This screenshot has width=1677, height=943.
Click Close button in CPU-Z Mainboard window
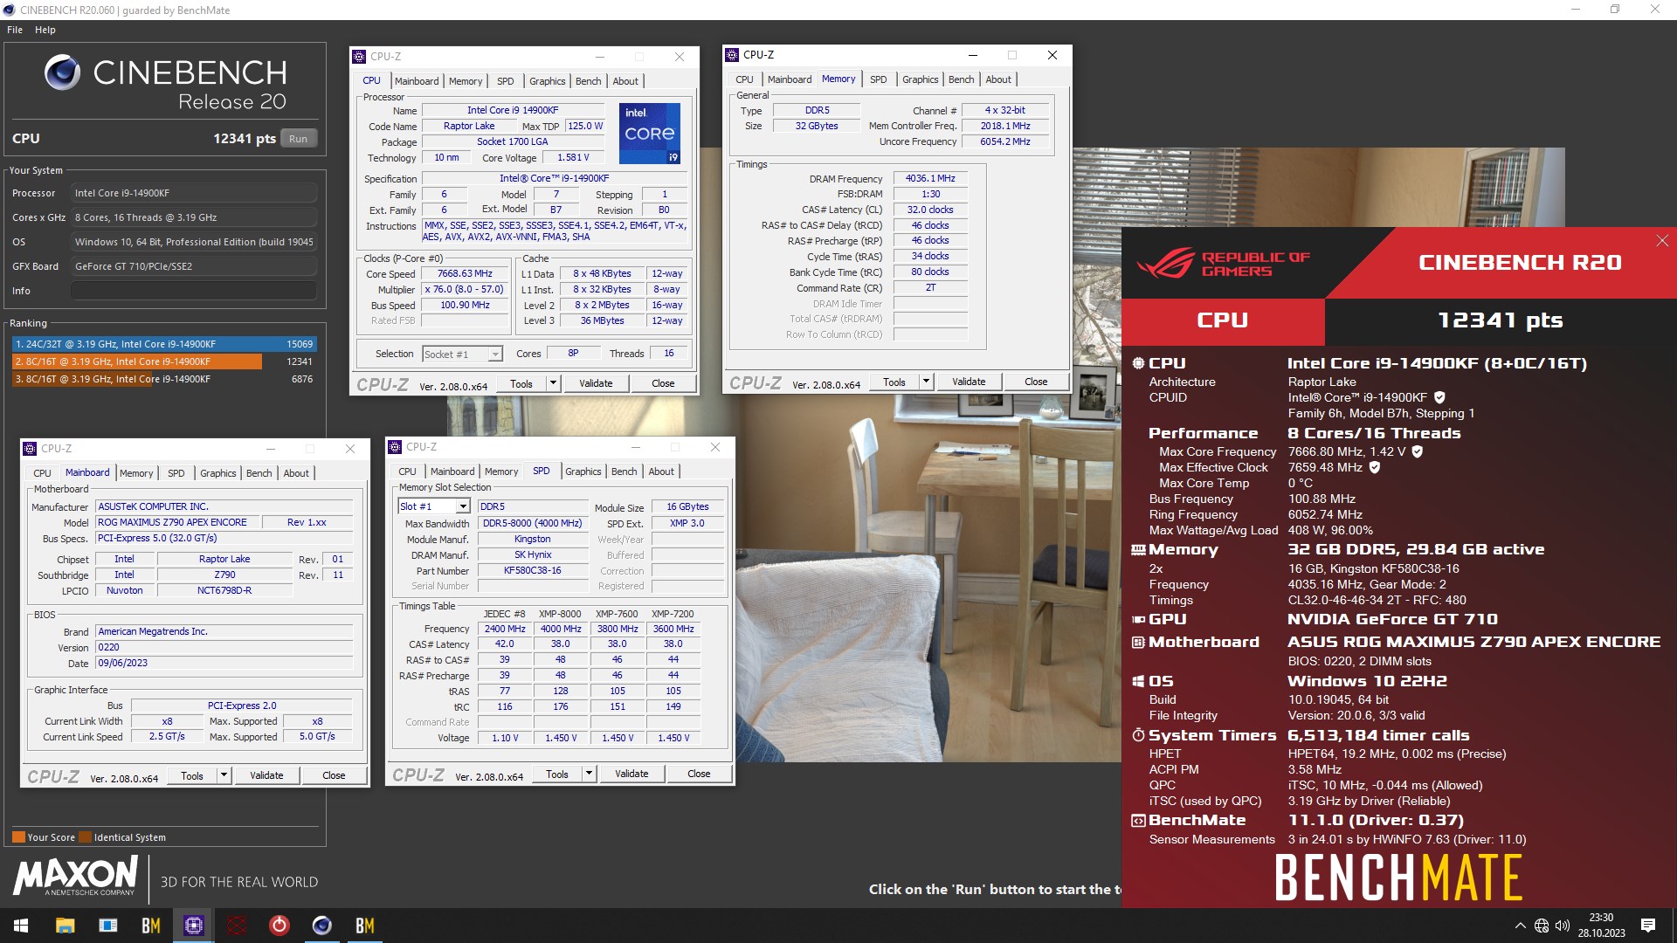(334, 775)
